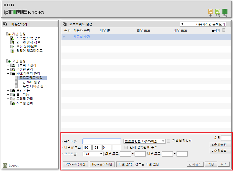
Task: Open 시스템 요약 정보 menu item
Action: pyautogui.click(x=28, y=38)
